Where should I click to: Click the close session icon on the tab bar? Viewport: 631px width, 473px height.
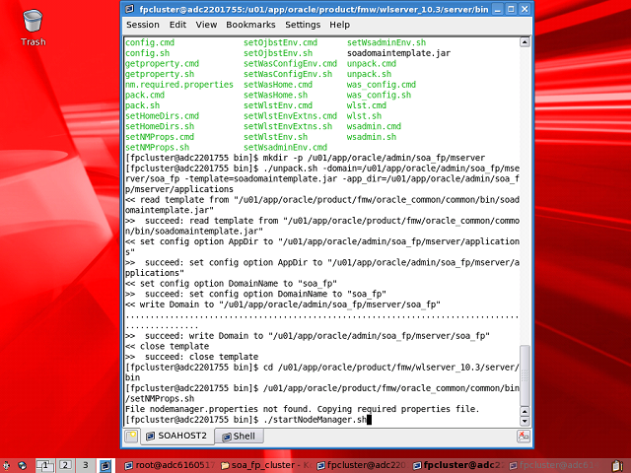point(524,437)
